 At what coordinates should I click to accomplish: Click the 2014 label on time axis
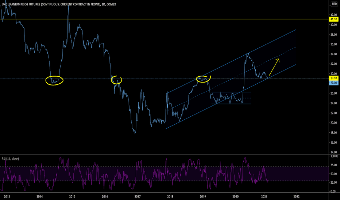pos(39,196)
